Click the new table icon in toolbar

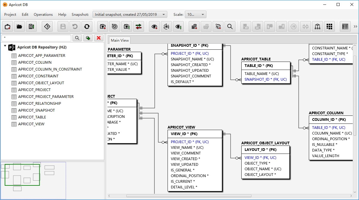click(x=194, y=26)
